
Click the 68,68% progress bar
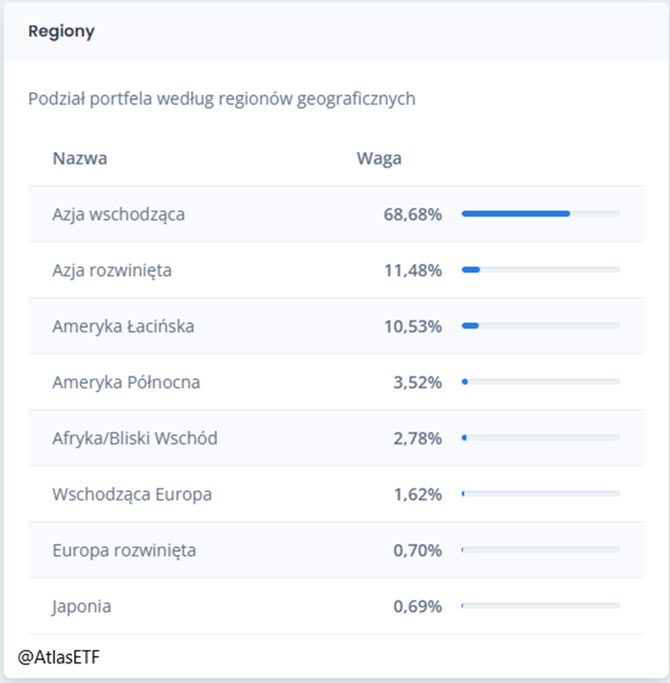point(540,214)
